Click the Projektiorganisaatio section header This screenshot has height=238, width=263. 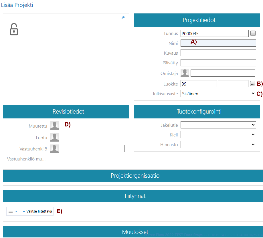[x=133, y=176]
